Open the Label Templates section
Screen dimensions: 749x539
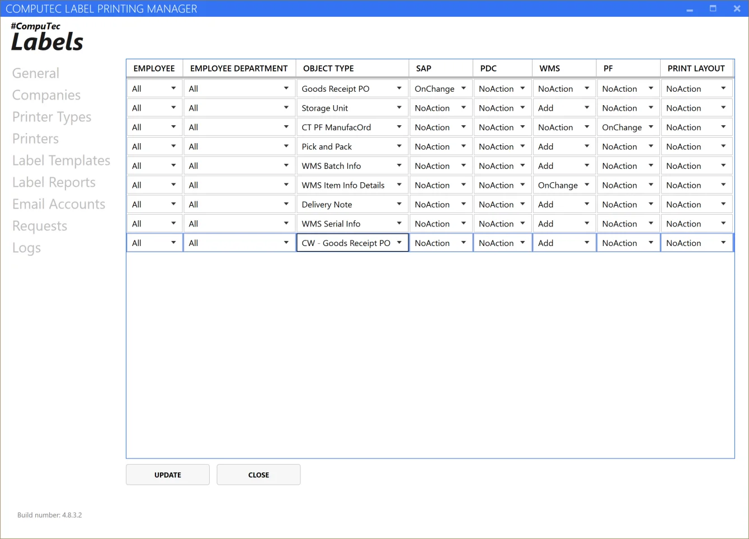tap(61, 160)
